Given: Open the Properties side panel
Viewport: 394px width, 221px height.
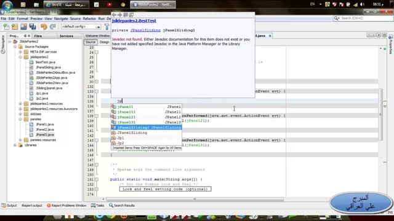Looking at the screenshot, I should tap(391, 44).
